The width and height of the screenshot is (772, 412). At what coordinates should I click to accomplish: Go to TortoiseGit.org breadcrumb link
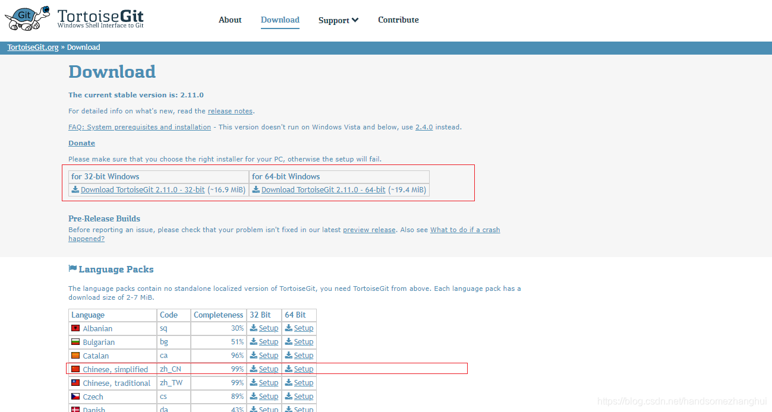click(33, 47)
